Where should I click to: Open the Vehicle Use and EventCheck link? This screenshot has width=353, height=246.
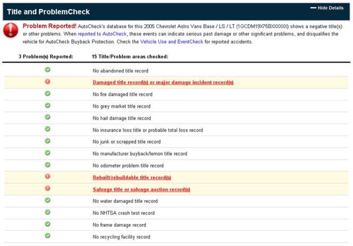point(172,42)
